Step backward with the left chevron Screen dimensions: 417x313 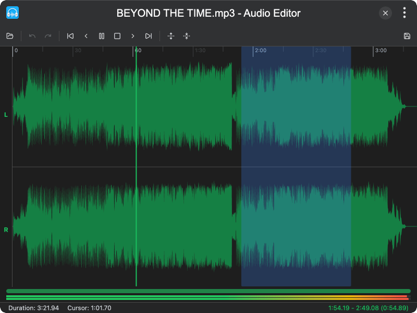coord(86,36)
